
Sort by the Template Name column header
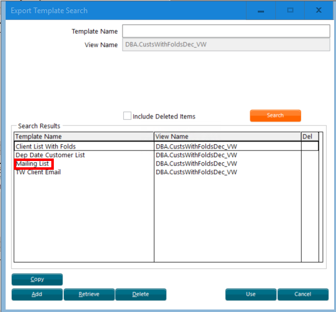84,137
